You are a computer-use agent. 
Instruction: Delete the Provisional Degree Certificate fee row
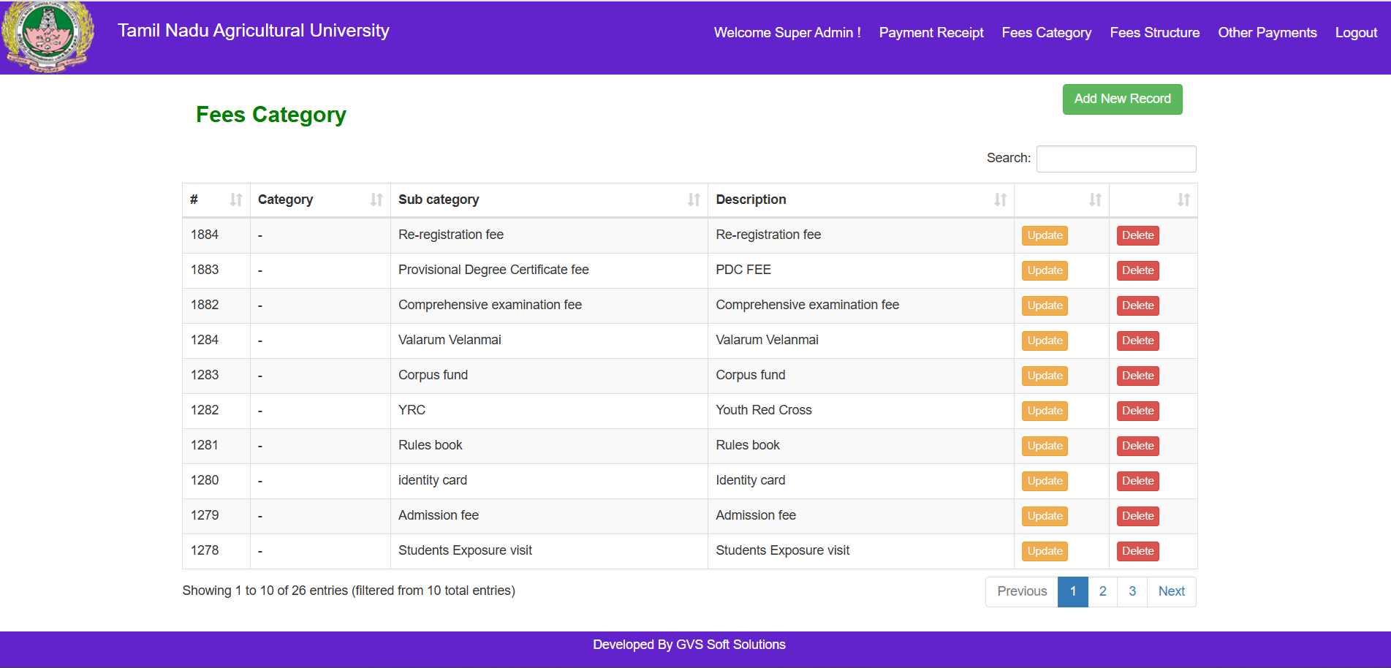(x=1137, y=270)
